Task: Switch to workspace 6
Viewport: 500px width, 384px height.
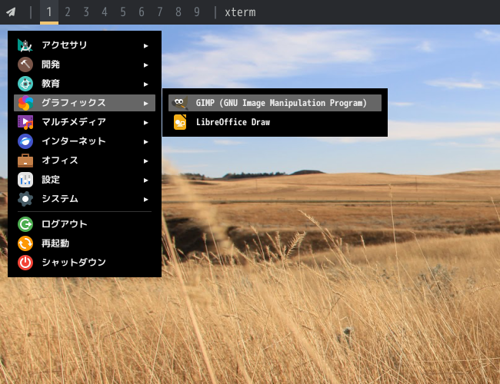Action: 142,12
